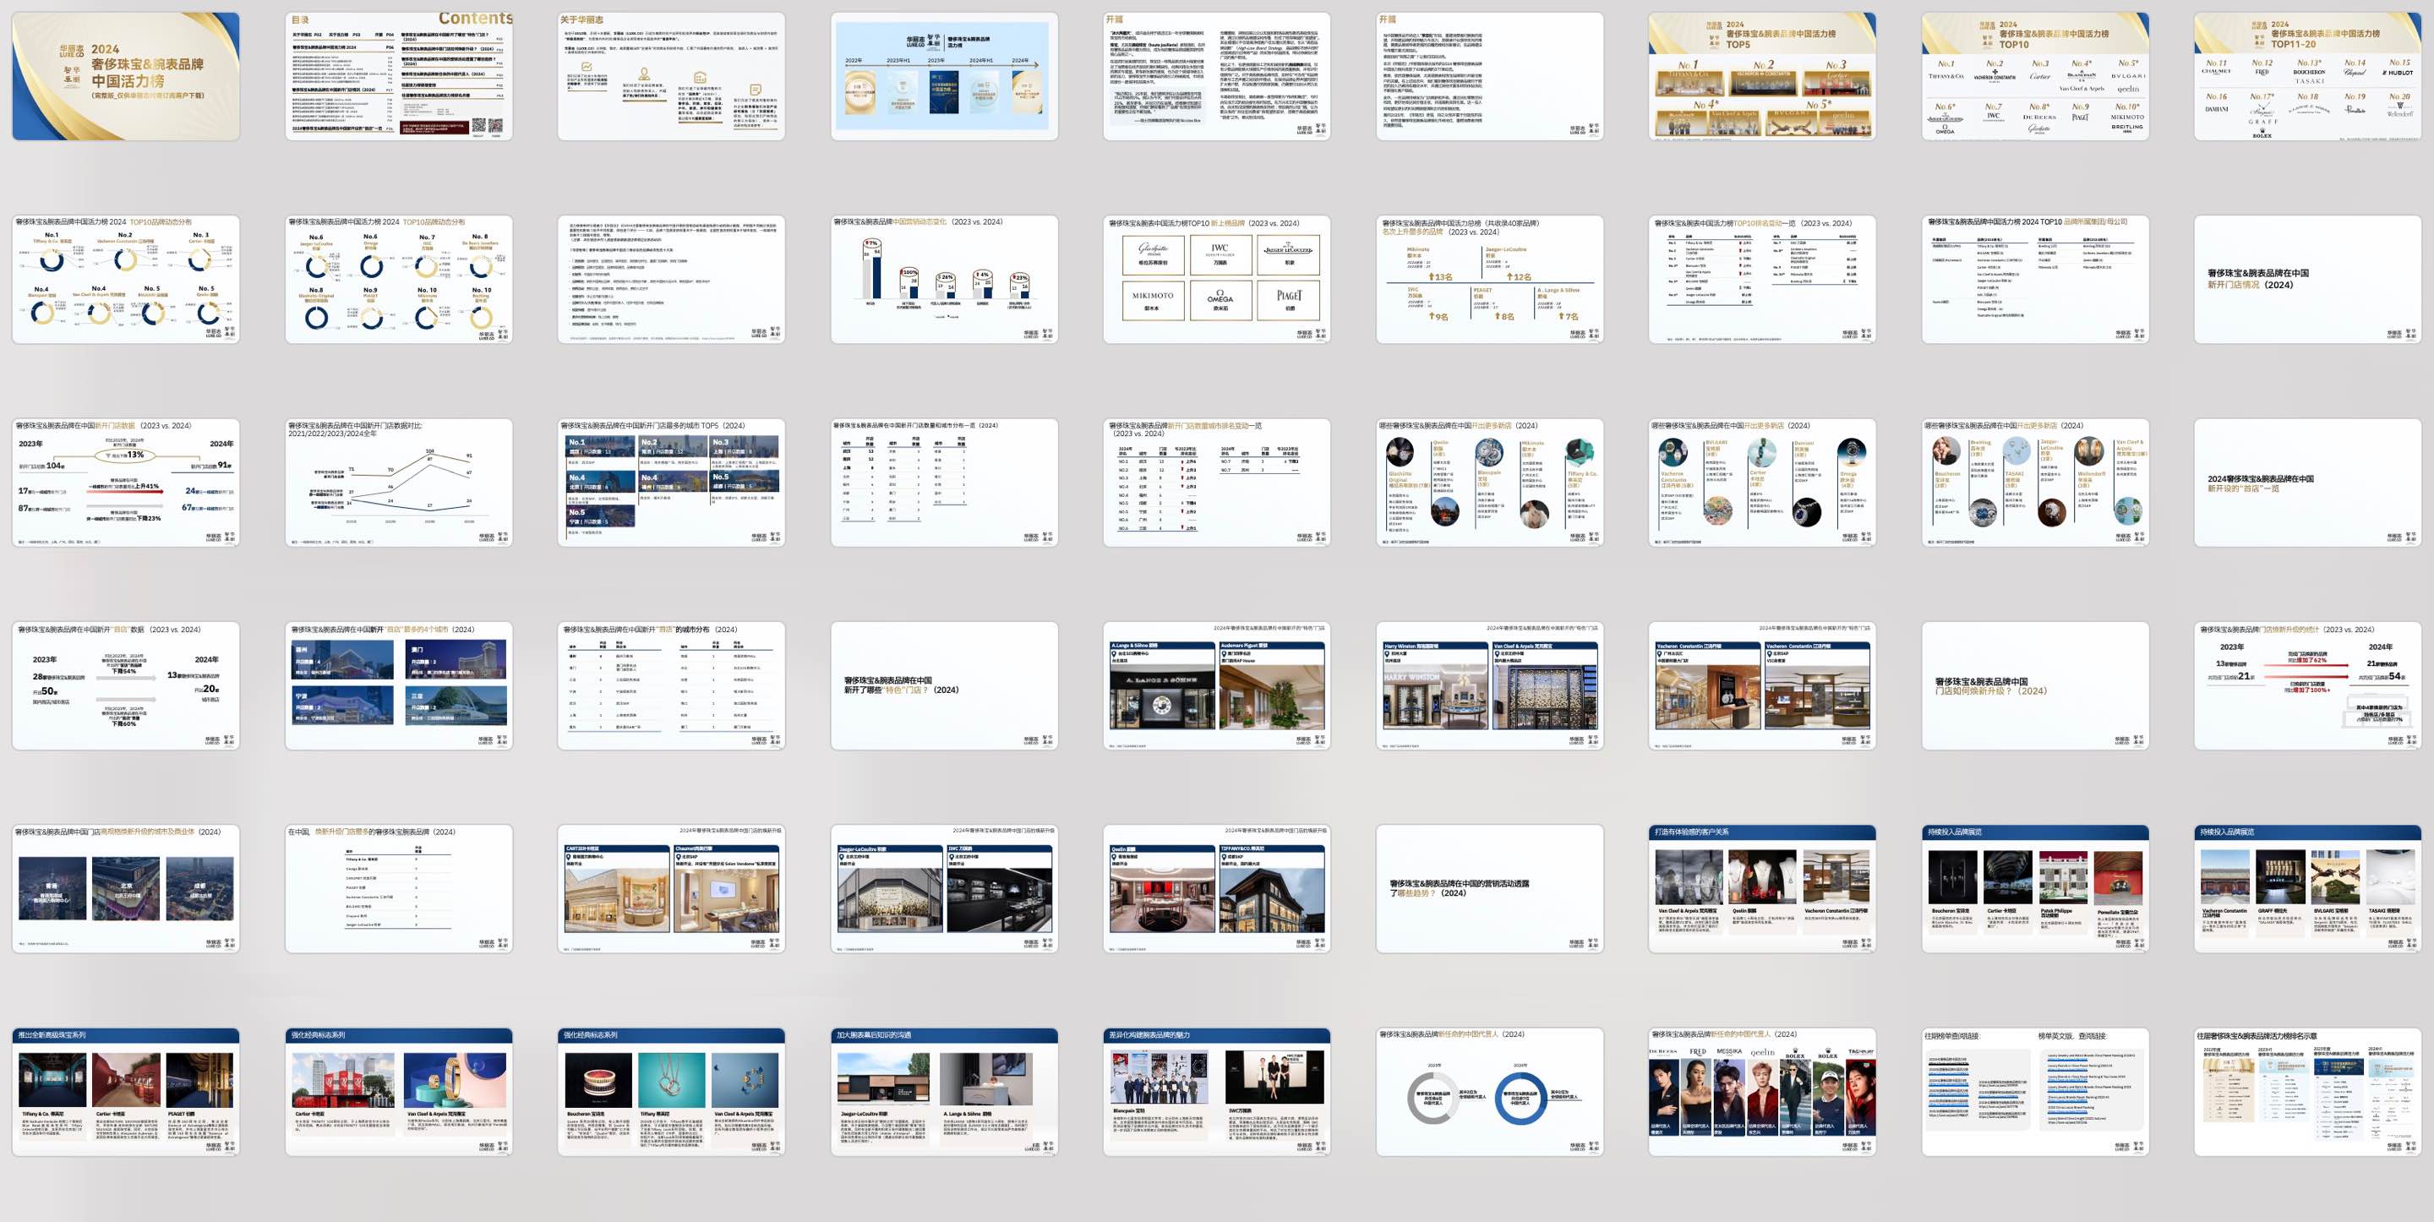Click the bar chart 中国营销动态变化 slide
This screenshot has width=2434, height=1222.
944,279
